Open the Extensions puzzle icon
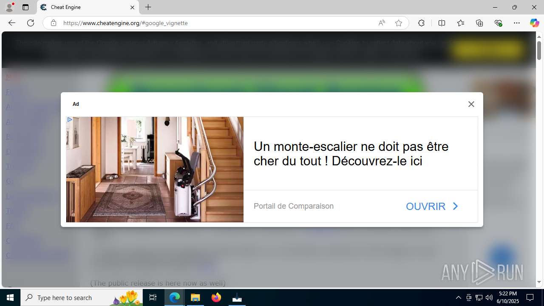 click(x=421, y=23)
